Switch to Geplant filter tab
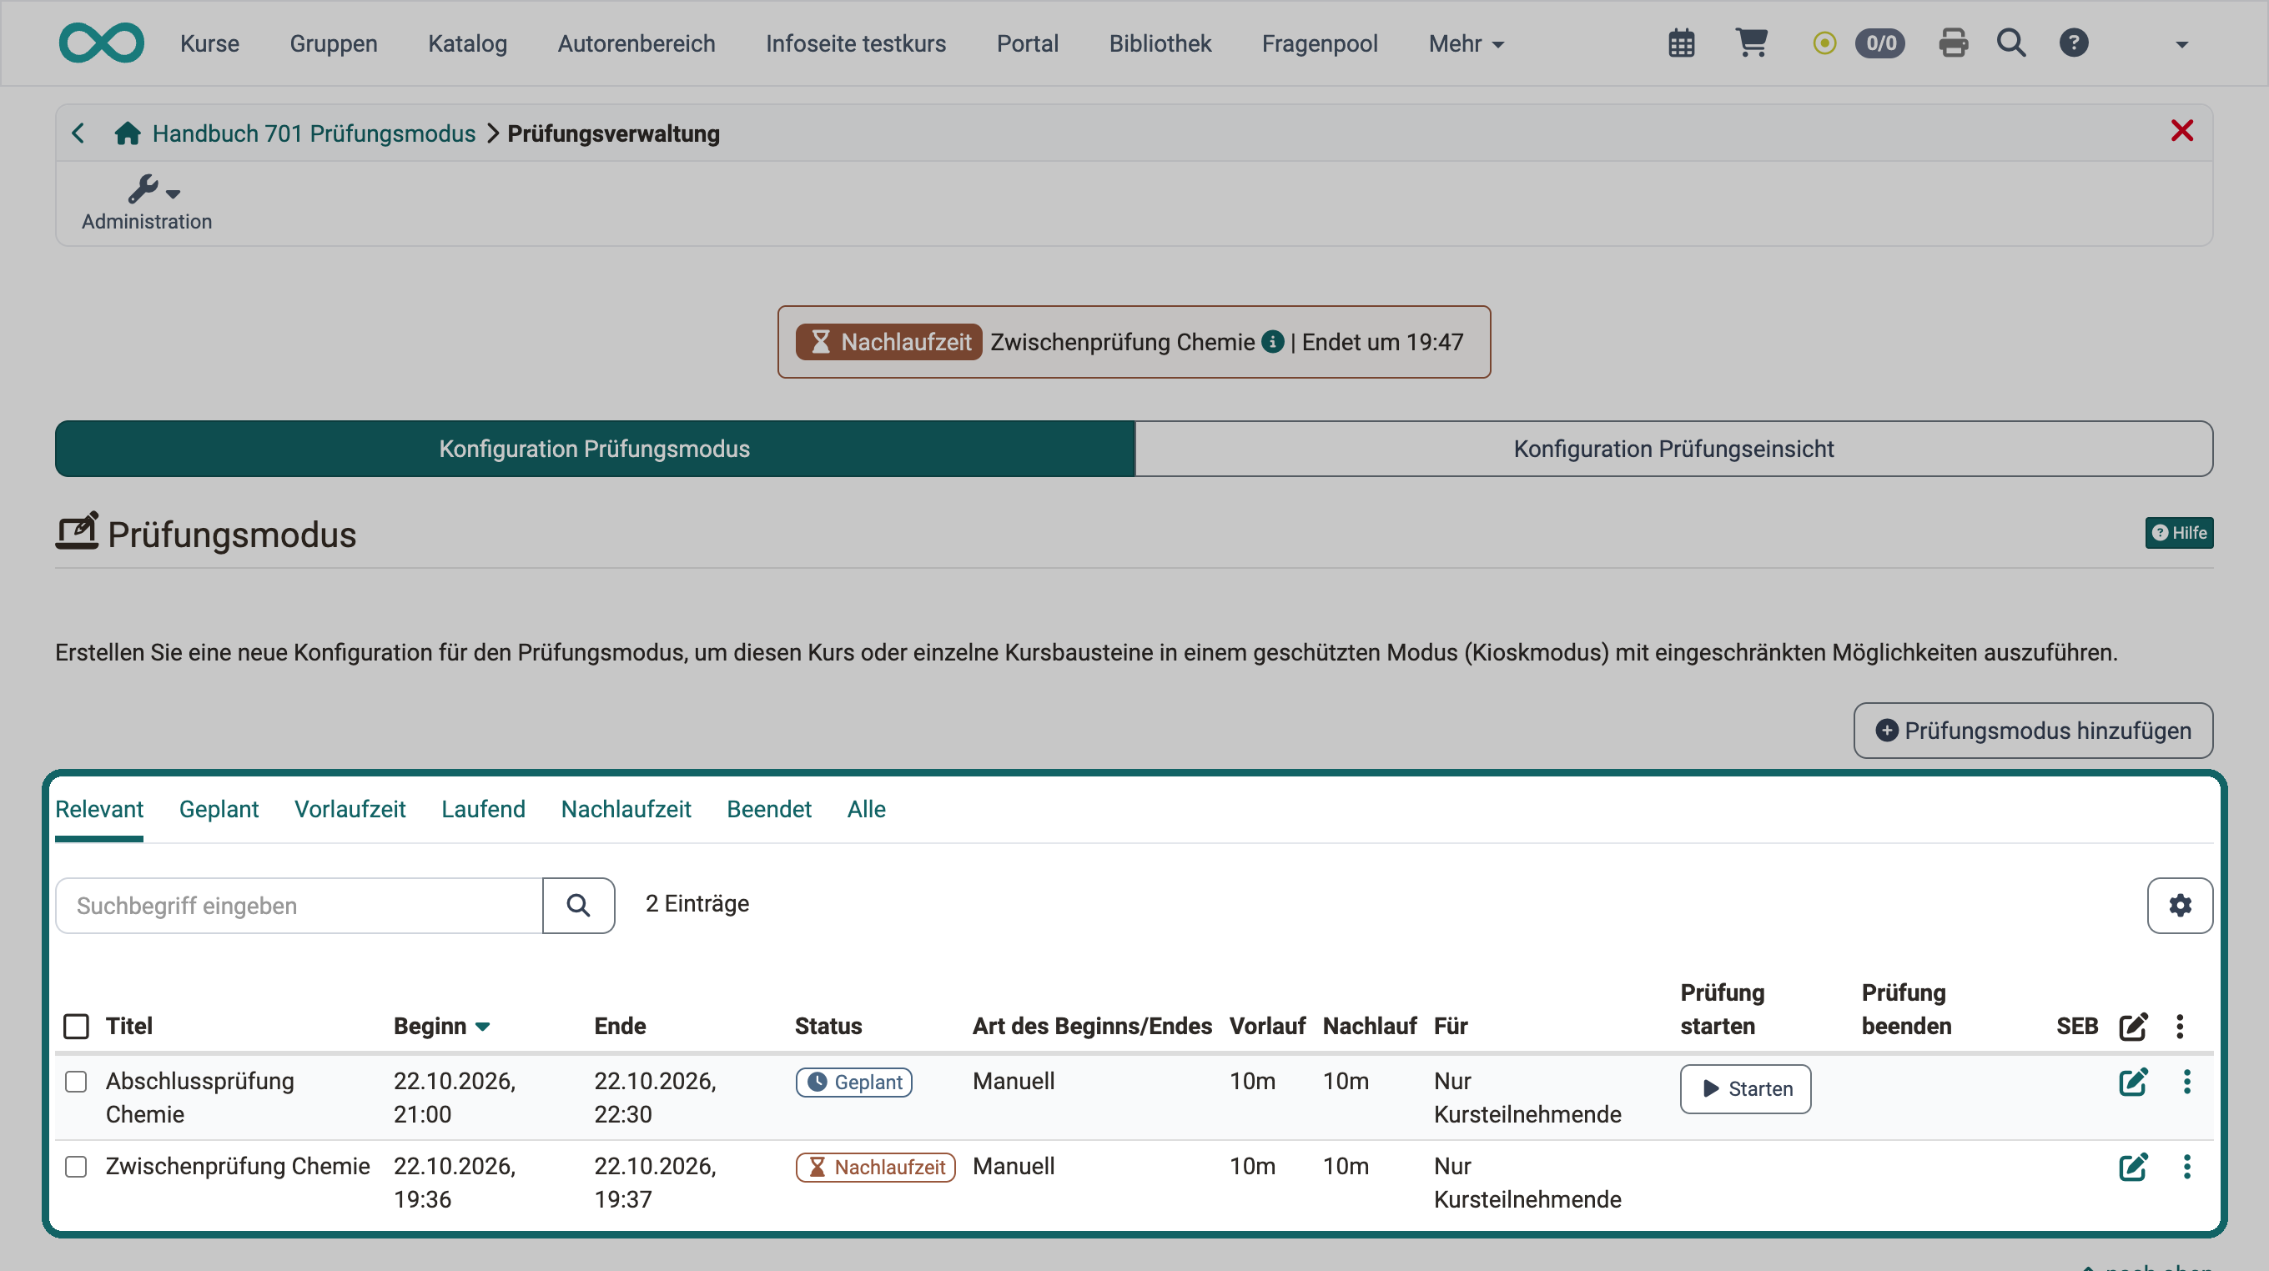Viewport: 2269px width, 1271px height. click(x=219, y=809)
